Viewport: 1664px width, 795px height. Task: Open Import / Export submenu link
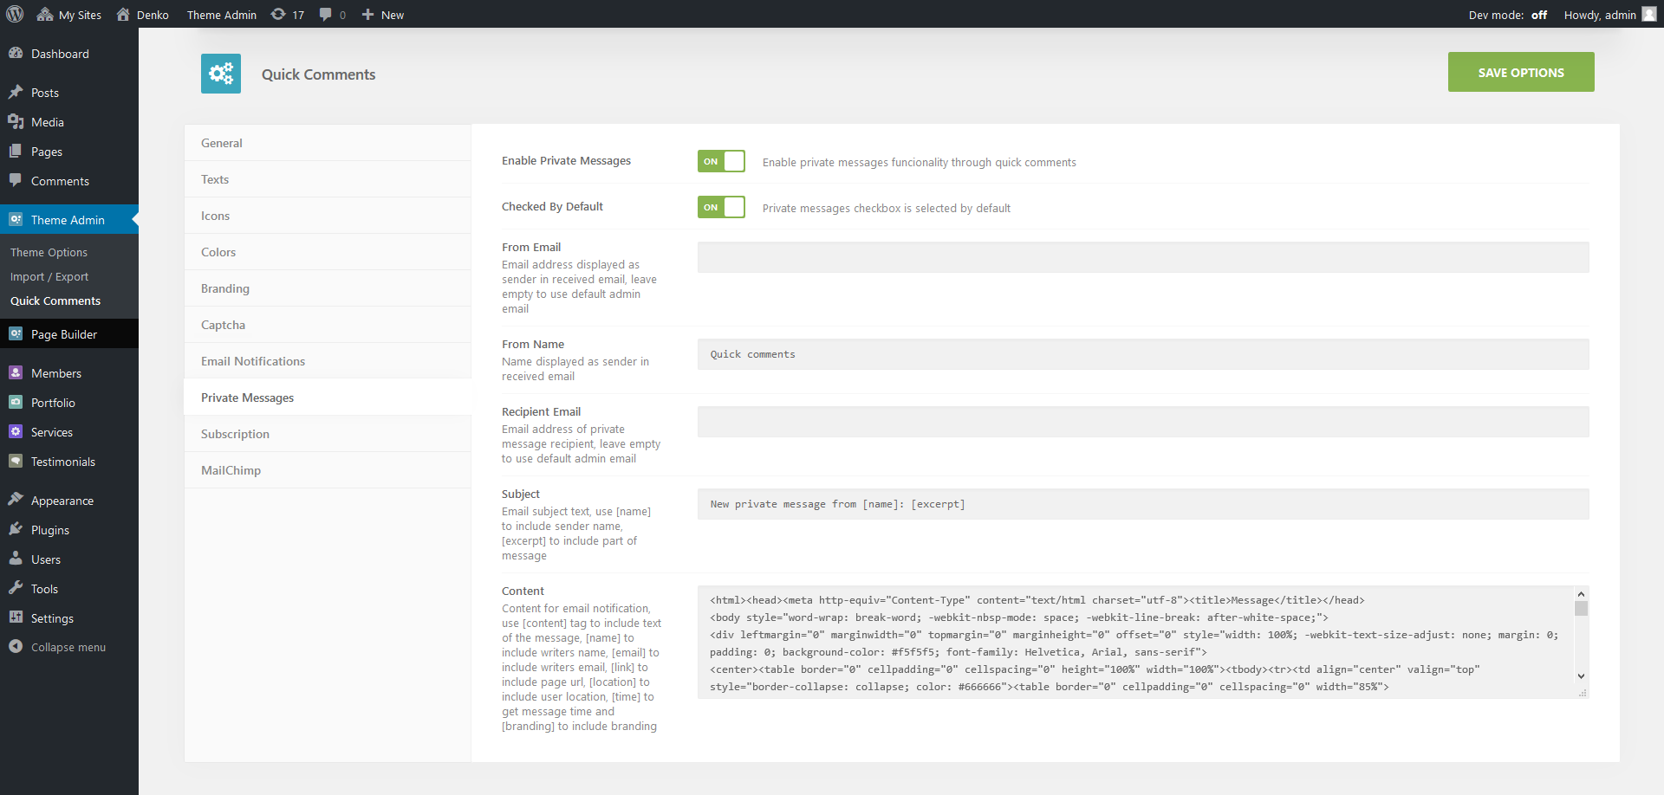point(49,276)
